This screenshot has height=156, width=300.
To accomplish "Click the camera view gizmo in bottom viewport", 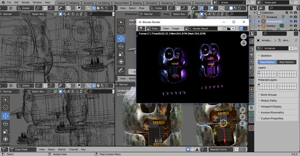I will coord(243,123).
